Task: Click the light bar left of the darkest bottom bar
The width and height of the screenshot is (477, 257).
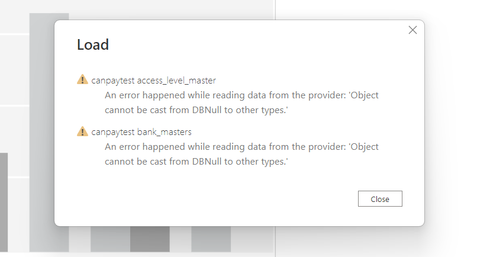Action: 110,239
